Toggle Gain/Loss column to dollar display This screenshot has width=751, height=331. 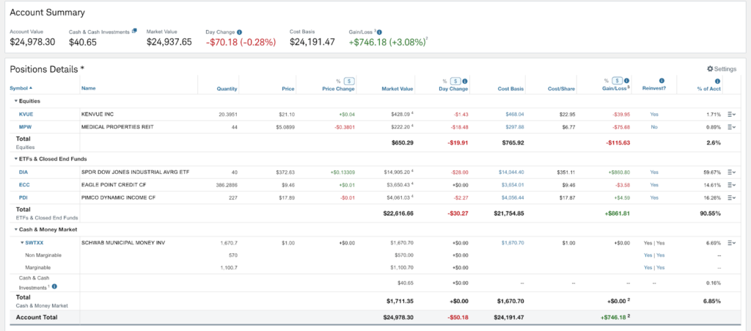click(x=617, y=81)
